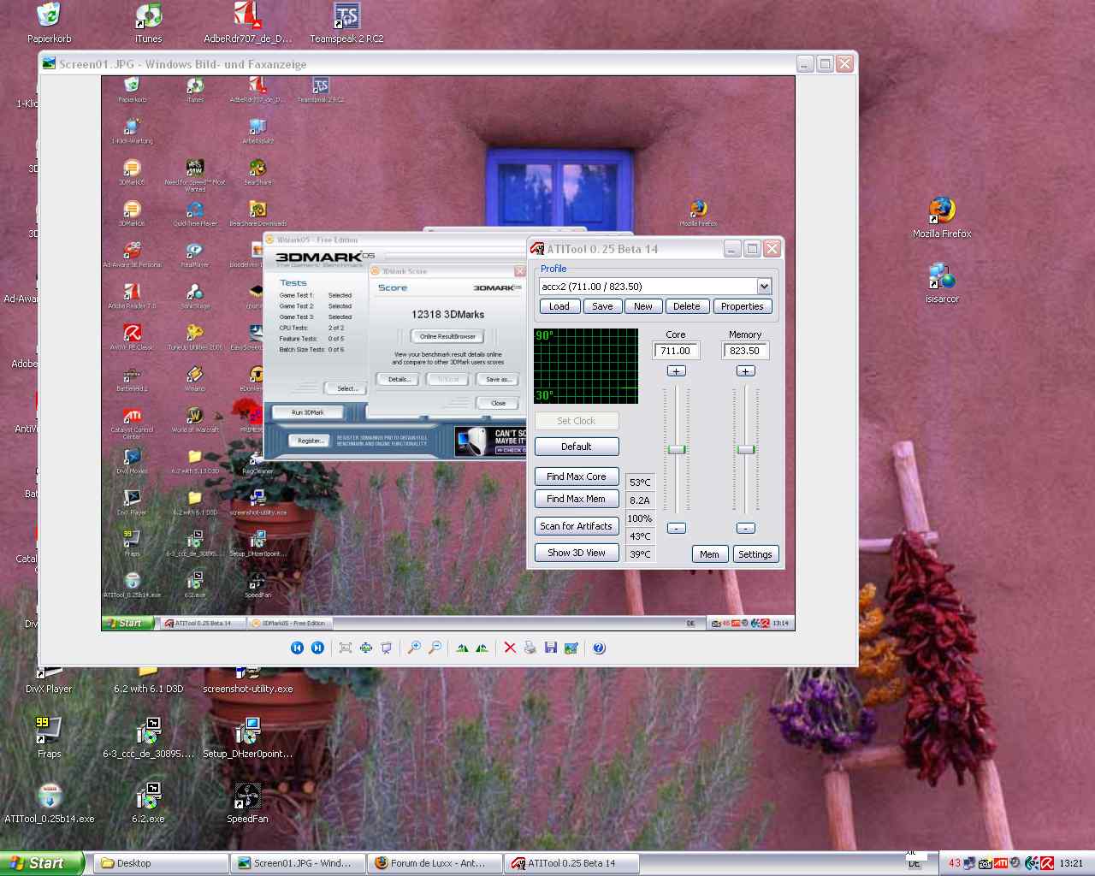Open viewer help question mark icon
Image resolution: width=1095 pixels, height=876 pixels.
[599, 648]
